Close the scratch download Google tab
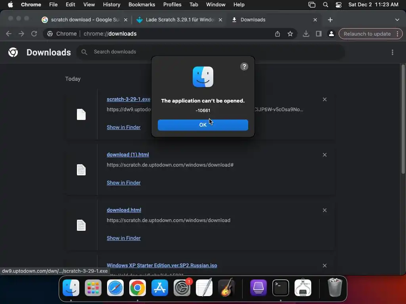 (x=126, y=20)
